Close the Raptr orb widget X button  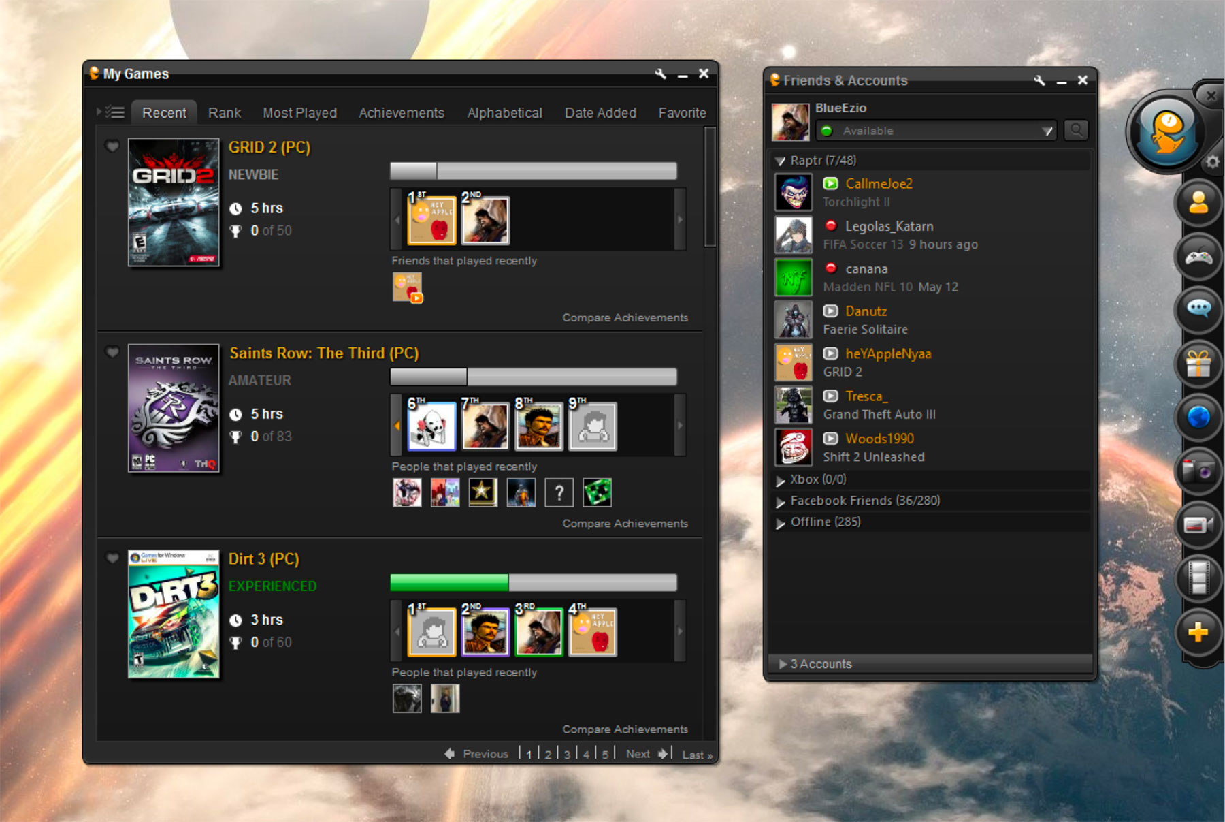1211,95
